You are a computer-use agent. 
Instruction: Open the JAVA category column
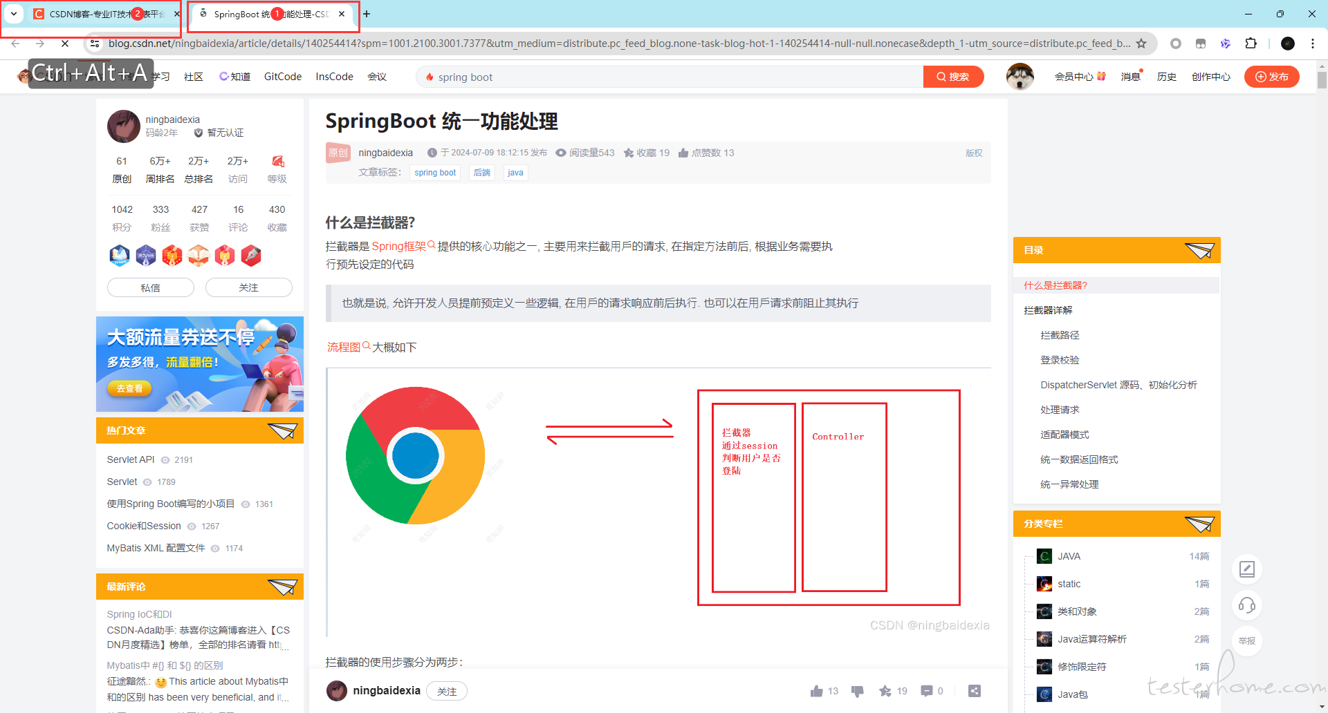1069,556
